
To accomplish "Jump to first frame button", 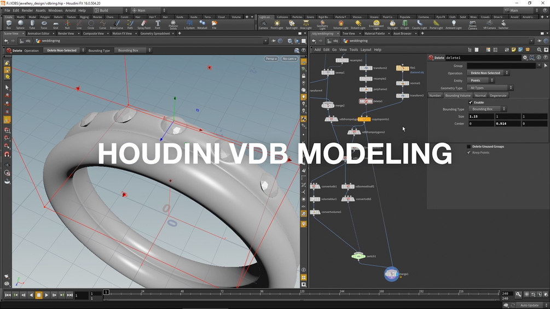I will click(x=8, y=295).
